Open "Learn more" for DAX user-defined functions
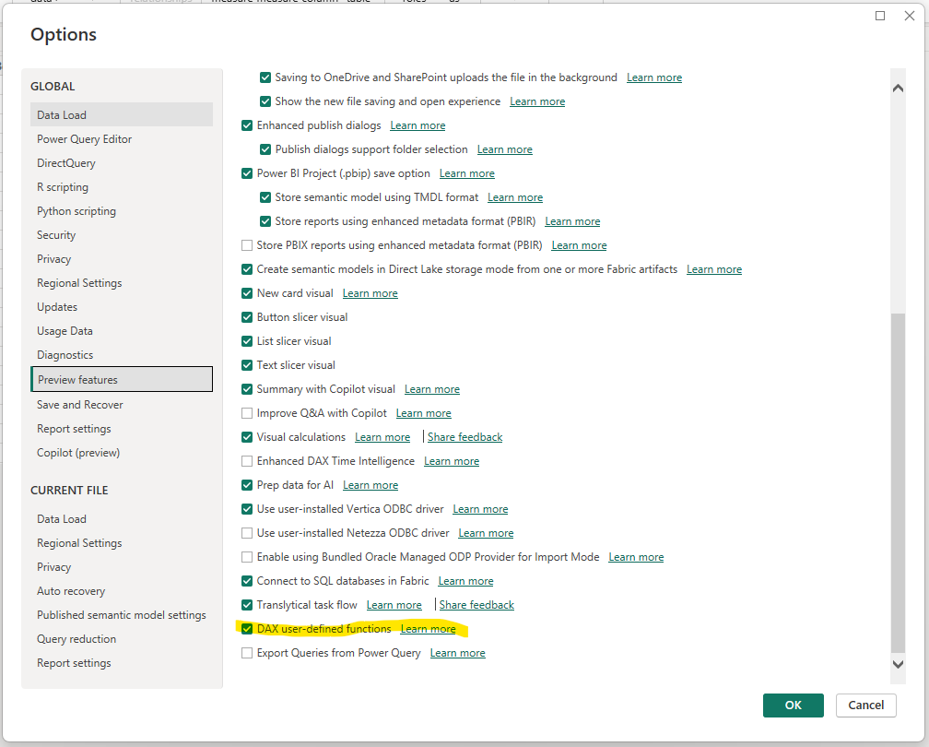 tap(429, 628)
